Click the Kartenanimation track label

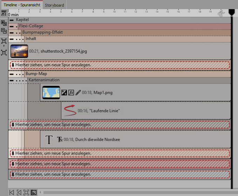(x=44, y=80)
